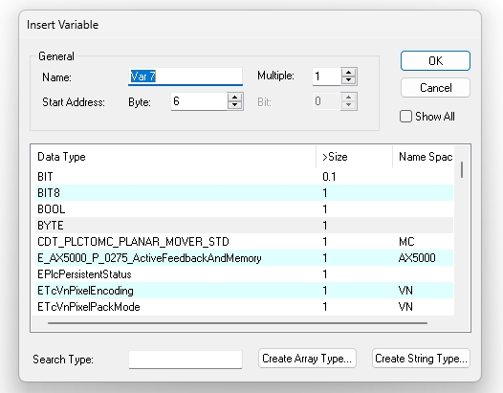Image resolution: width=503 pixels, height=393 pixels.
Task: Choose the ETcVnPixelEncoding data type
Action: (x=244, y=291)
